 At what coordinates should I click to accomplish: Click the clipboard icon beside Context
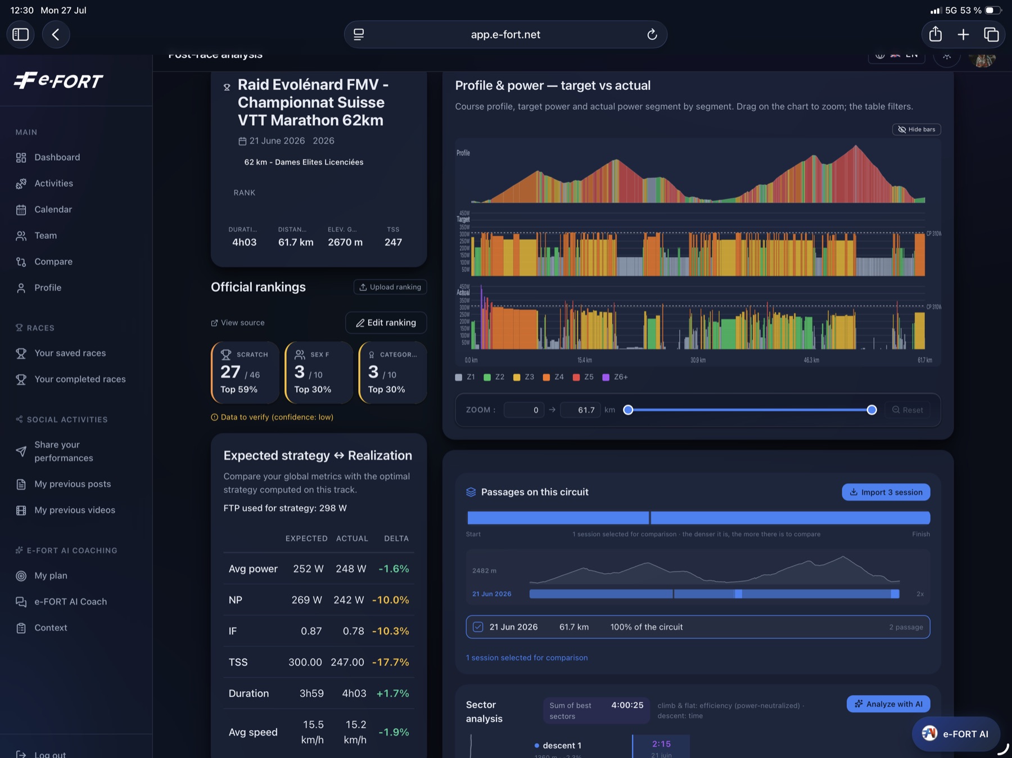[x=21, y=628]
